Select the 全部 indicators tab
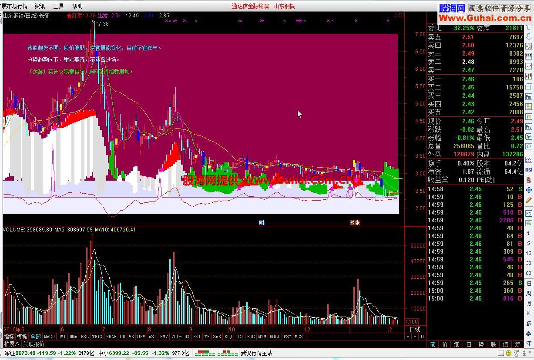 tap(35, 337)
